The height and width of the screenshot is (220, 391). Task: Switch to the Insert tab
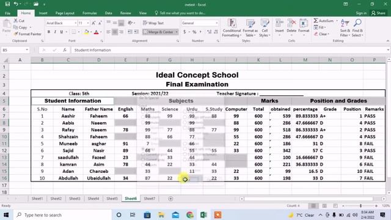click(43, 13)
